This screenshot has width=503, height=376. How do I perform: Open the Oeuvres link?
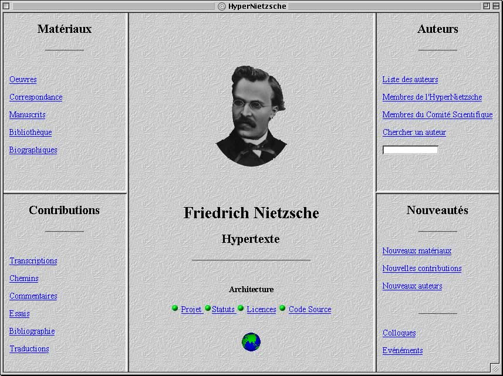coord(23,80)
